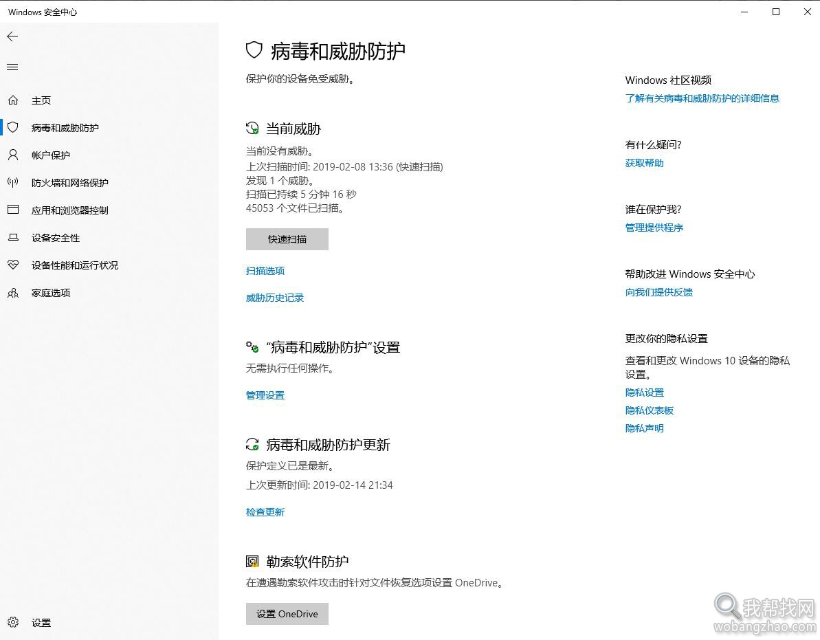The width and height of the screenshot is (820, 640).
Task: Click the 扫描已持续 5 分钟 16 秒 text
Action: (x=301, y=194)
